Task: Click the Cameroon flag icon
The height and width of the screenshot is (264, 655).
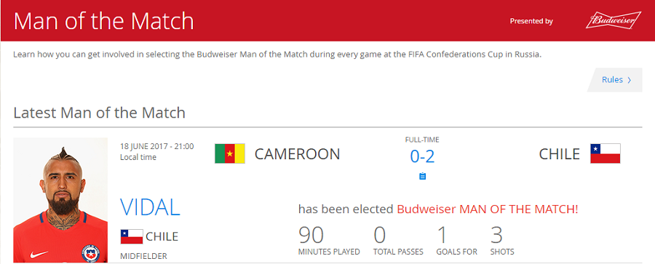Action: 230,153
